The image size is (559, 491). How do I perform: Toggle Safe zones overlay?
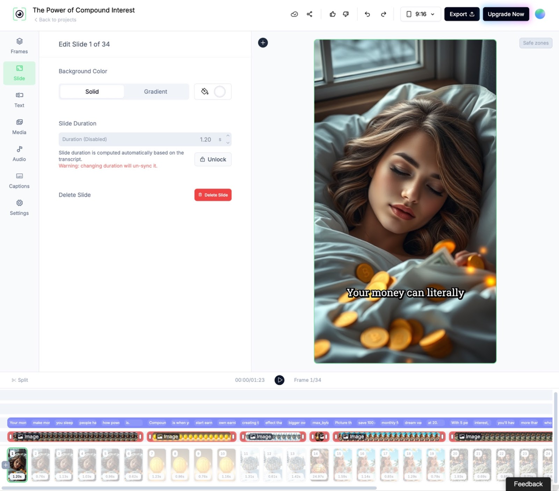point(536,43)
